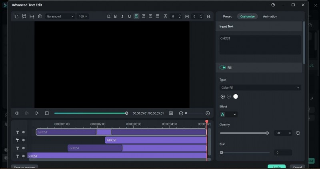Toggle the Fill switch off
Viewport: 320px width, 169px height.
pyautogui.click(x=222, y=68)
